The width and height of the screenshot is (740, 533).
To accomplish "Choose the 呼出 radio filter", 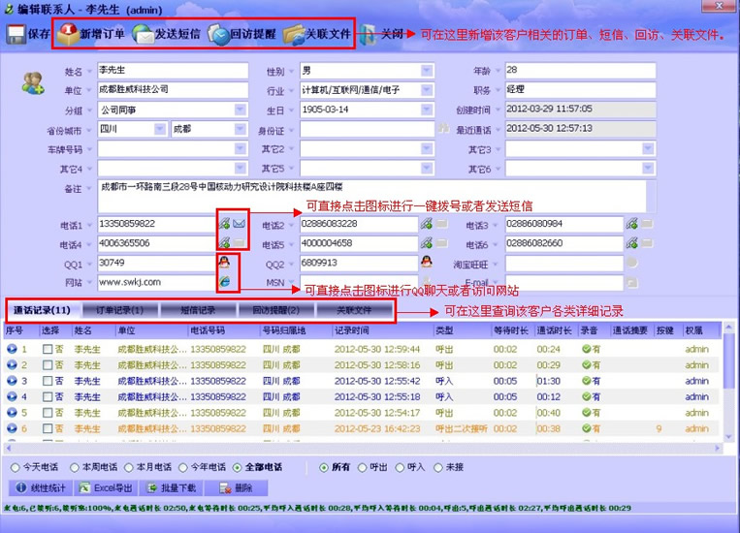I will pyautogui.click(x=363, y=467).
